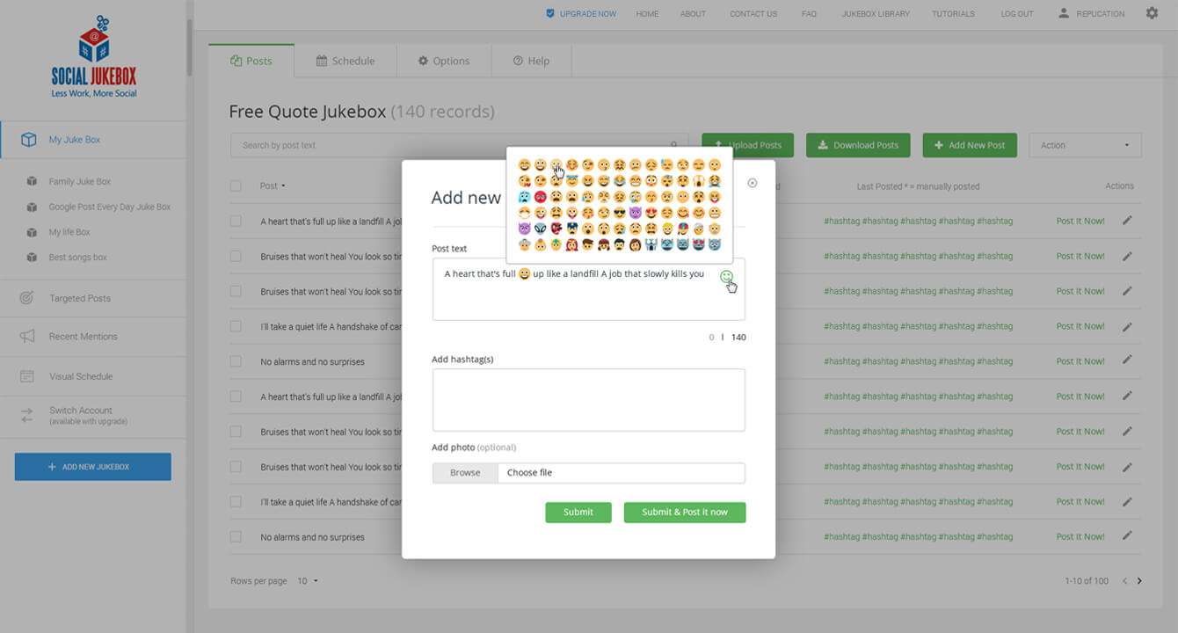Click the Submit button
This screenshot has height=633, width=1178.
pos(578,512)
